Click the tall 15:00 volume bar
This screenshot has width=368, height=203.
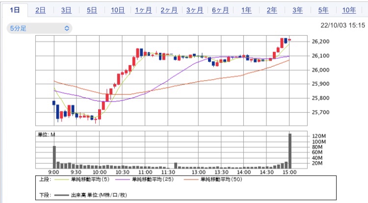[x=290, y=151]
